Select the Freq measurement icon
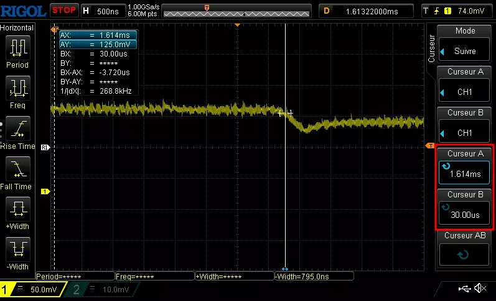 tap(17, 89)
